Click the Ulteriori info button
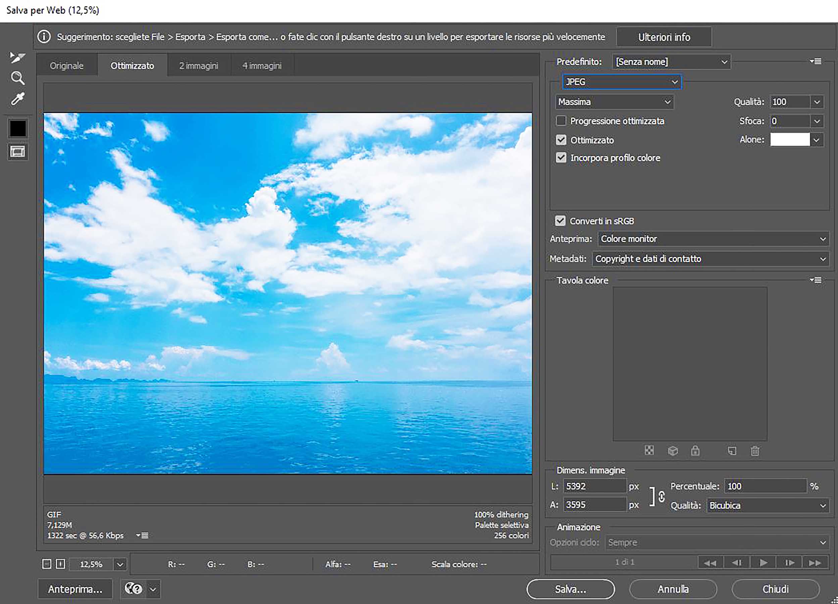The width and height of the screenshot is (838, 604). click(664, 37)
